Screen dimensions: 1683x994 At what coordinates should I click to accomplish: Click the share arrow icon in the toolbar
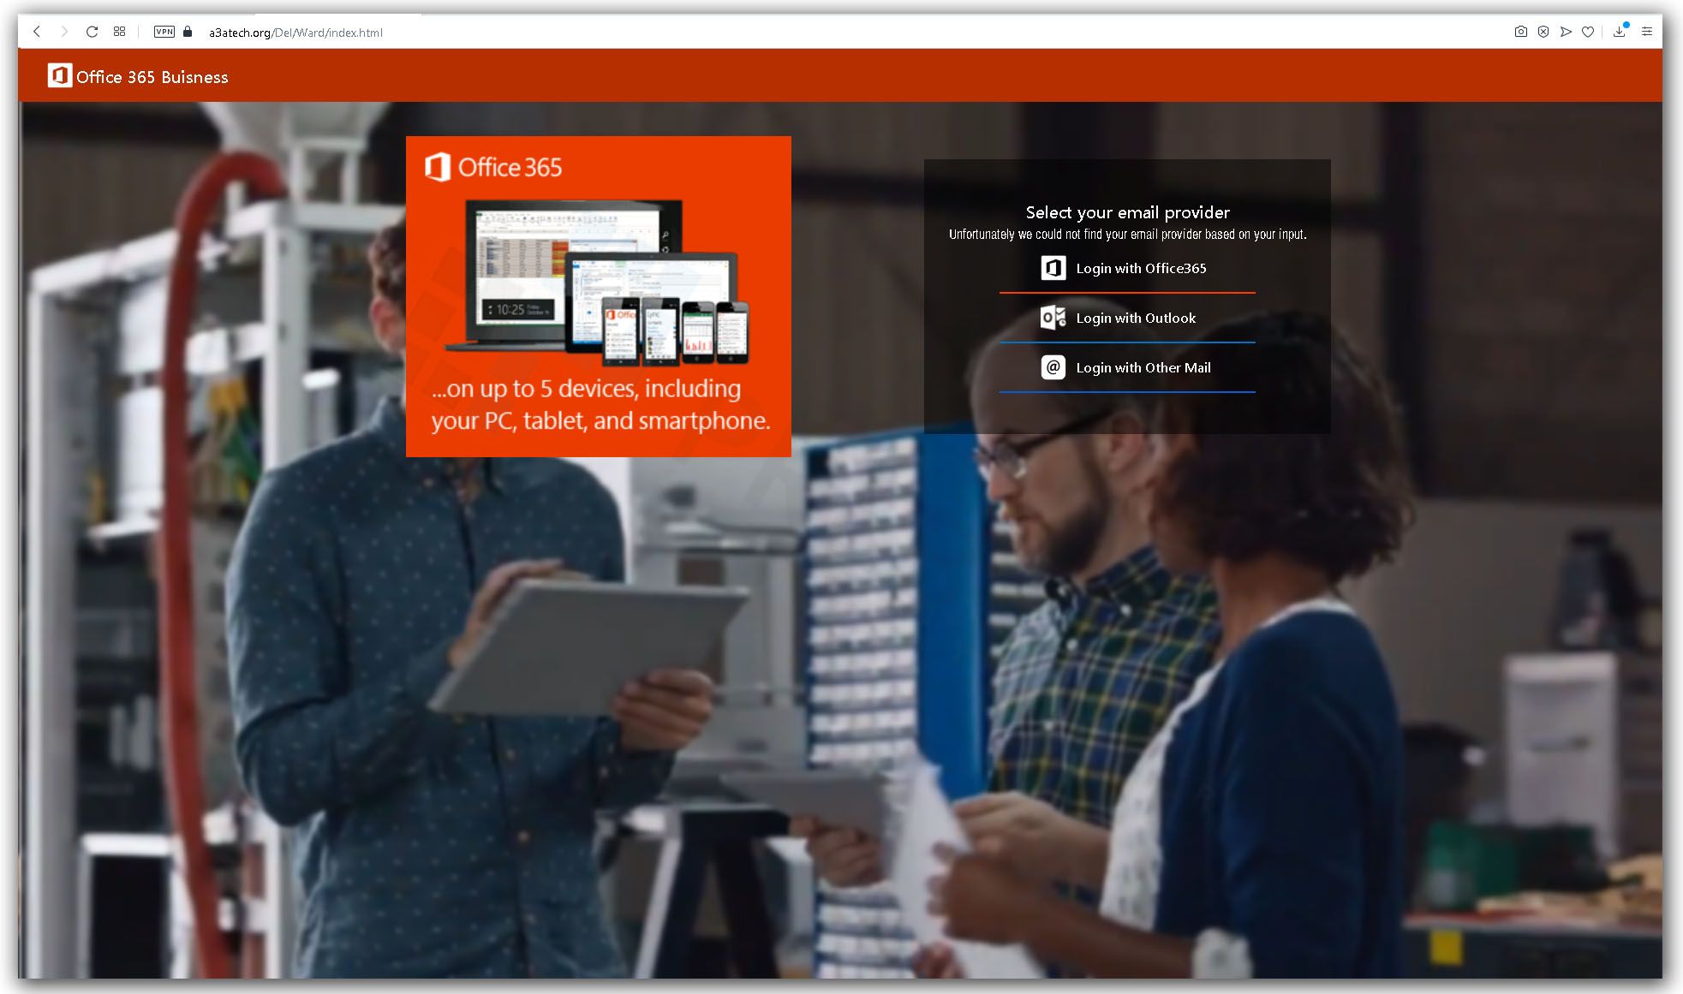pyautogui.click(x=1566, y=32)
